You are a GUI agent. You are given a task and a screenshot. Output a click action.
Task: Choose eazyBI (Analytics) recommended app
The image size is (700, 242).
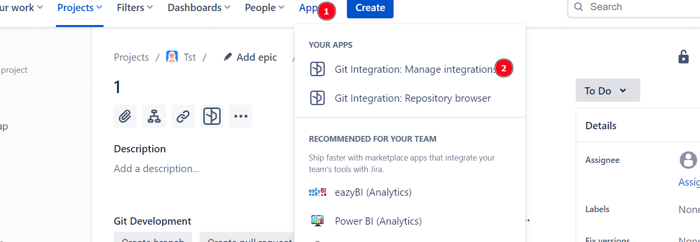coord(373,192)
